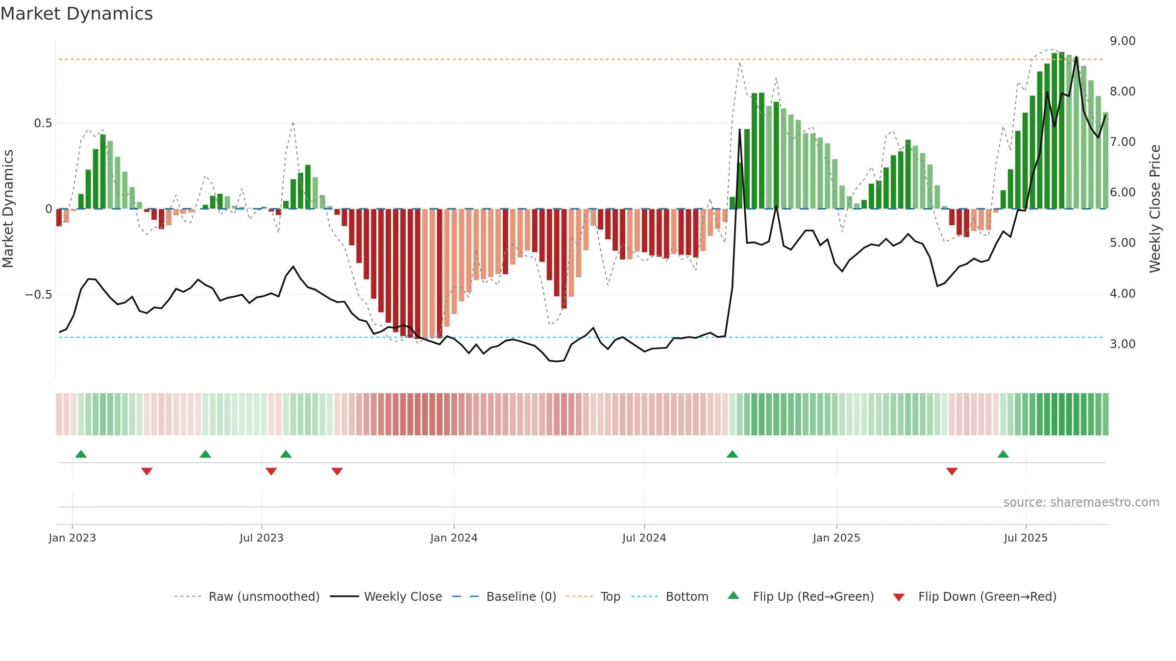Click the Jul 2025 x-axis label

point(1026,538)
